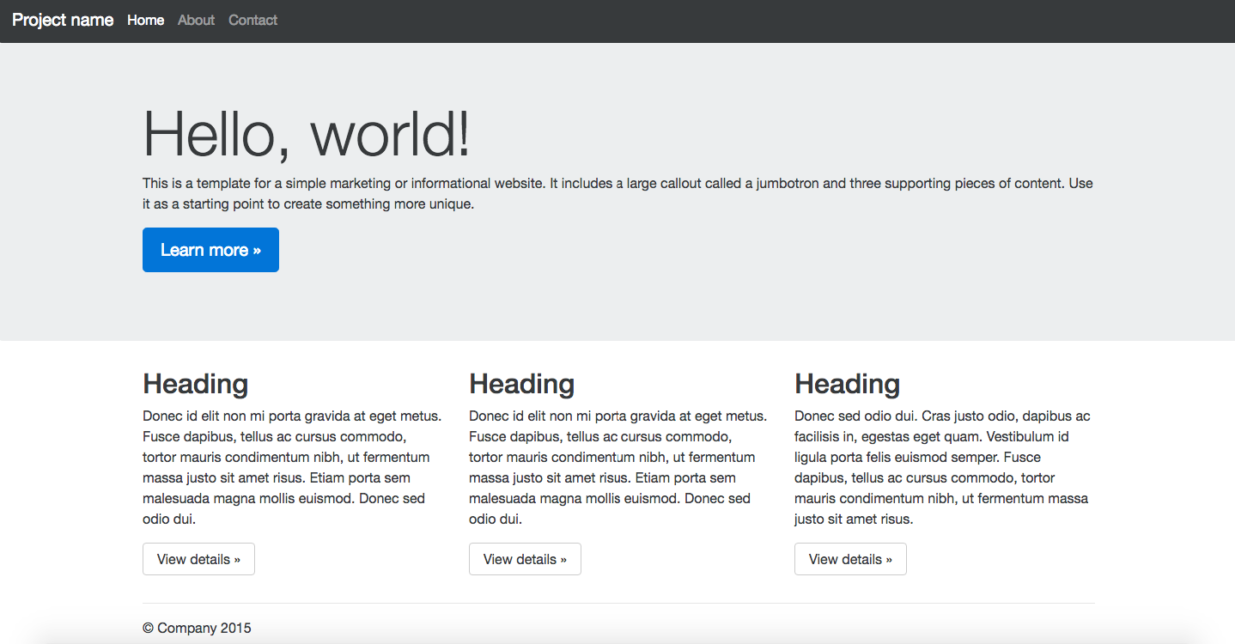Click the © Company 2015 footer text
Screen dimensions: 1235x644
tap(197, 629)
